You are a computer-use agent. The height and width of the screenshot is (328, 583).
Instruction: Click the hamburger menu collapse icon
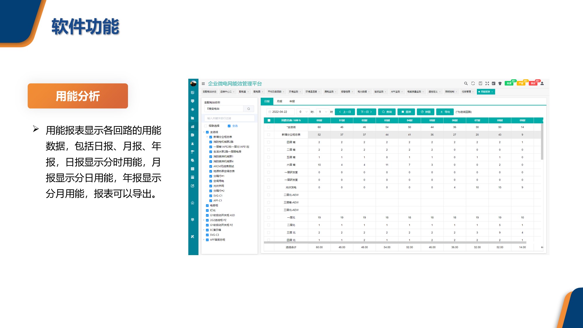click(x=203, y=84)
